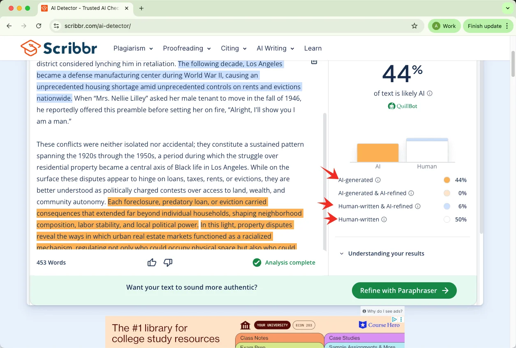
Task: Click info icon next to AI-generated
Action: (x=378, y=180)
